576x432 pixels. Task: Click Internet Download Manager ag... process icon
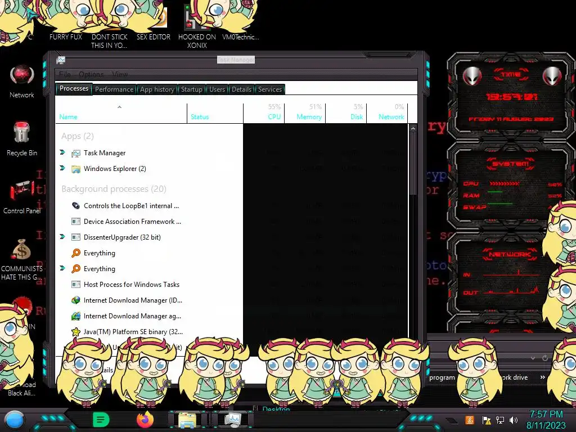(x=76, y=316)
